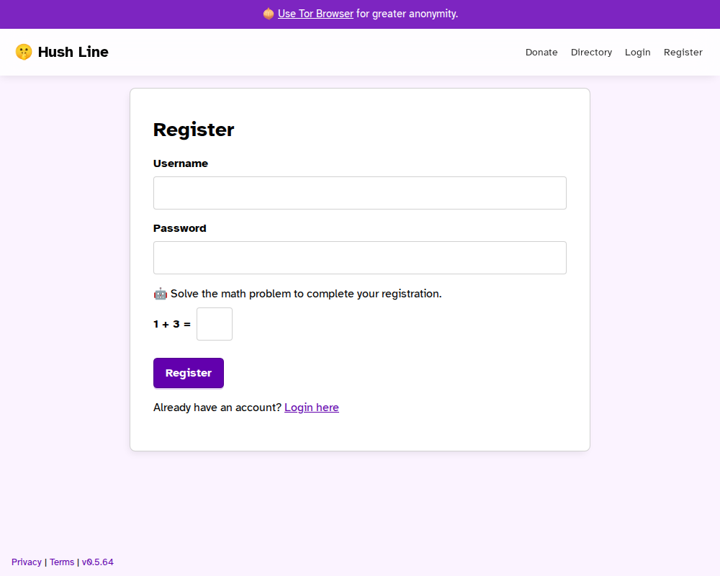Click the Hush Line face logo emoji

[x=24, y=52]
